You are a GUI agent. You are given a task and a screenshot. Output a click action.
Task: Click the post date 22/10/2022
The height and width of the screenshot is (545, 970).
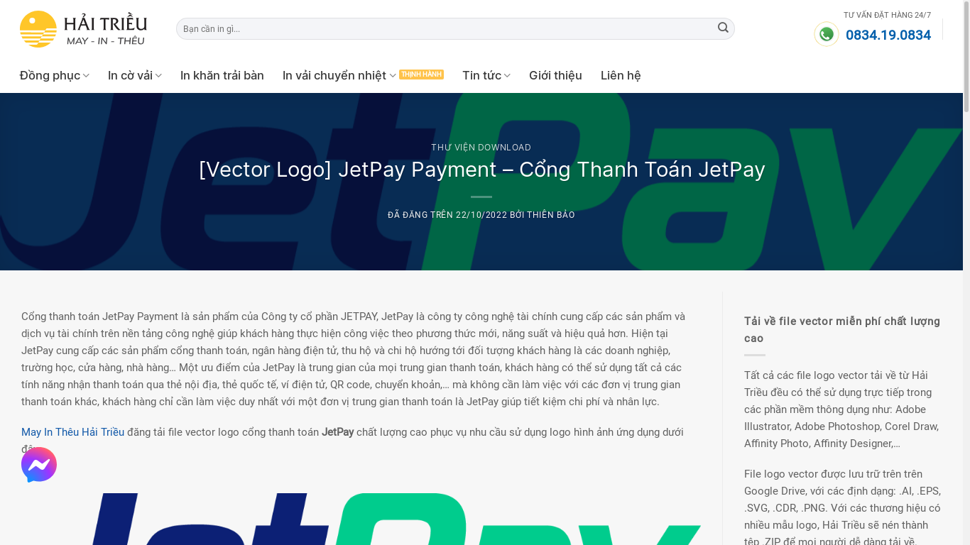tap(481, 215)
